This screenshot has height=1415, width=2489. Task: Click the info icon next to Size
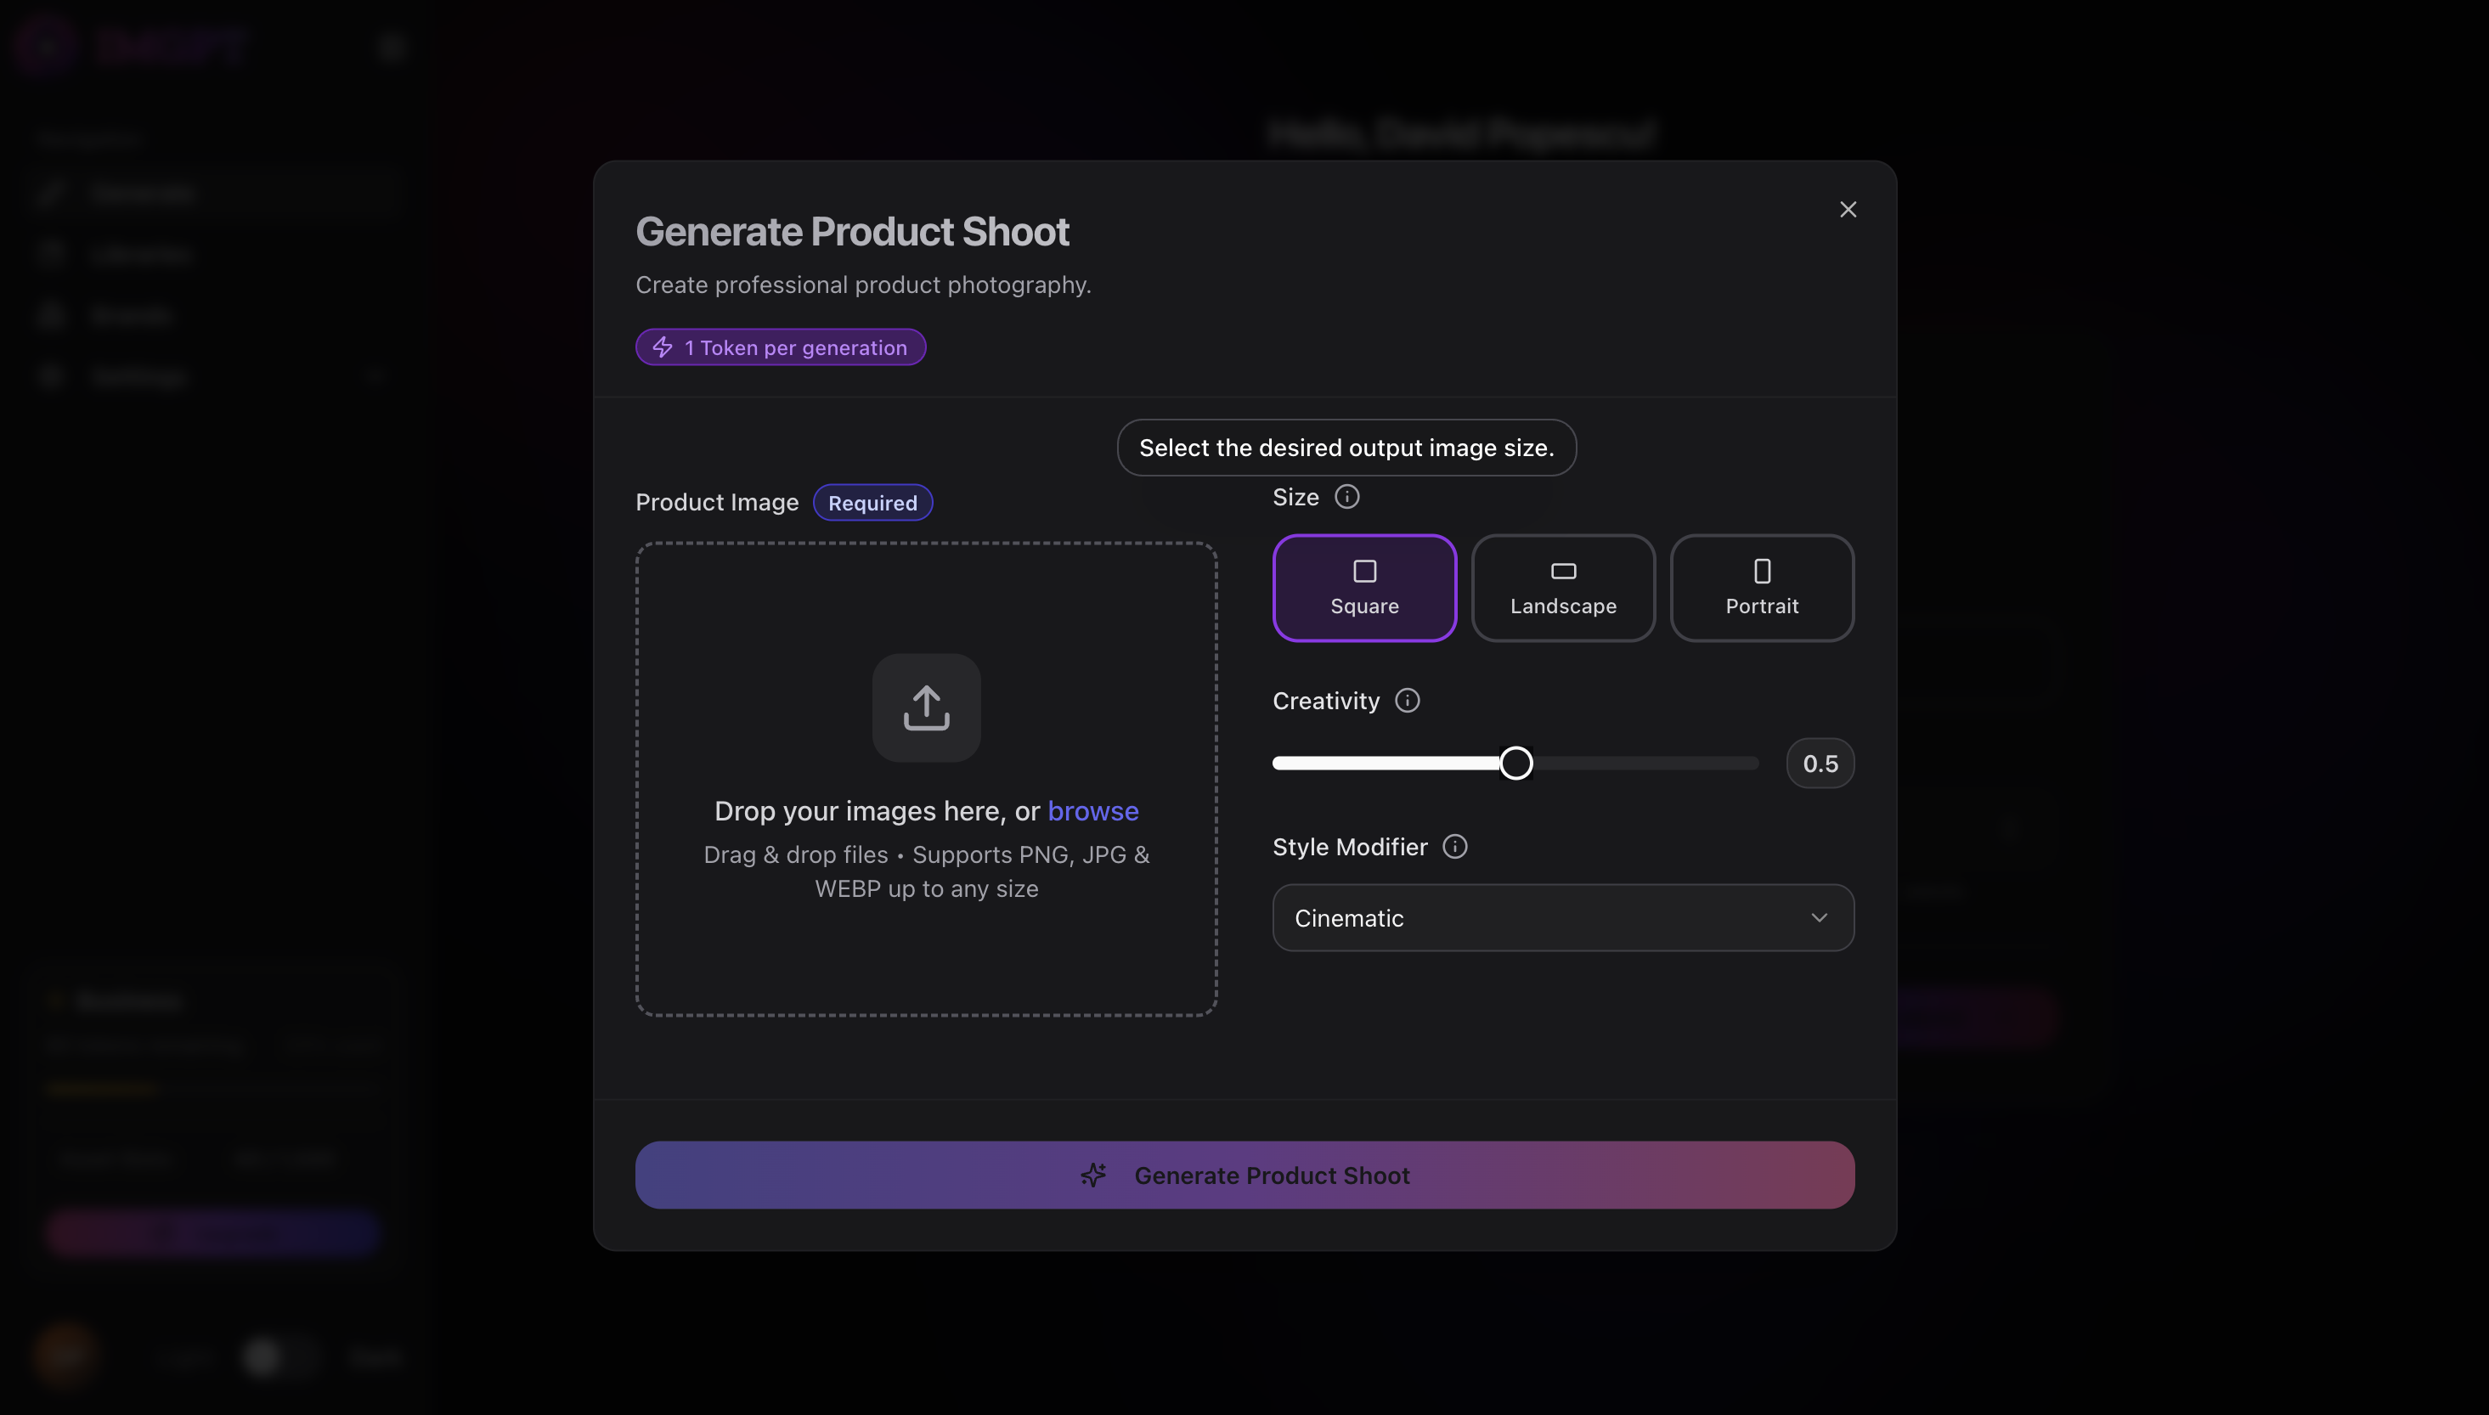pyautogui.click(x=1347, y=496)
